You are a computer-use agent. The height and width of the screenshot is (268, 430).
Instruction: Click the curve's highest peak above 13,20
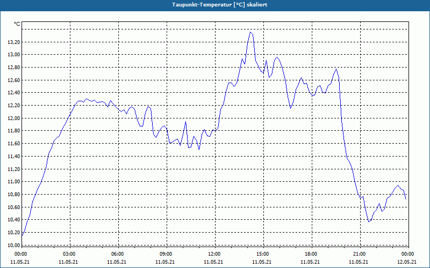coord(250,32)
